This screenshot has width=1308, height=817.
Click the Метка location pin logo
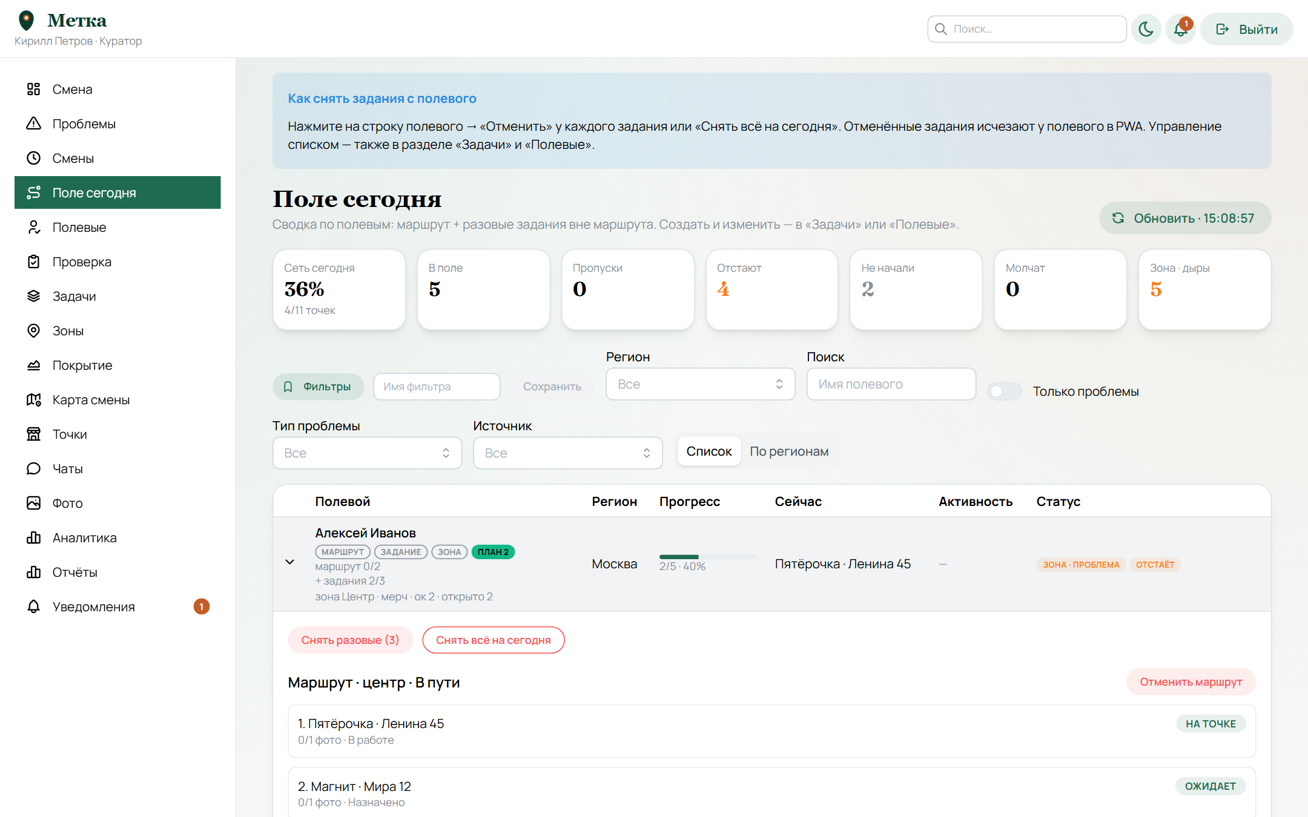click(x=26, y=21)
